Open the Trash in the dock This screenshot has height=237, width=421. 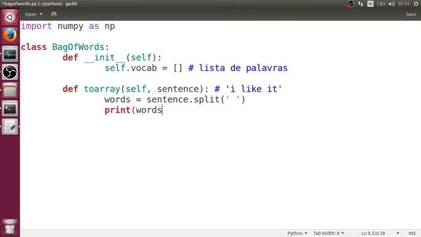10,227
